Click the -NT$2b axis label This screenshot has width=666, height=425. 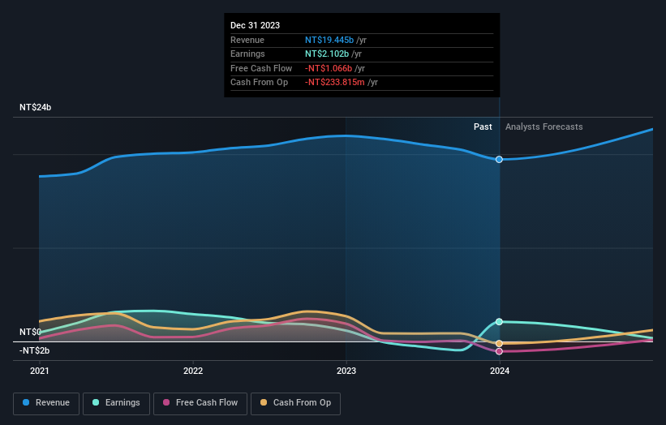click(34, 350)
